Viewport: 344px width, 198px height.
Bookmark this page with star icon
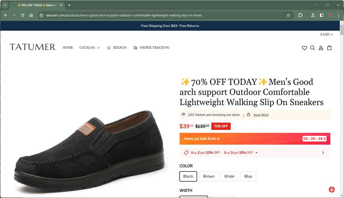(x=288, y=15)
